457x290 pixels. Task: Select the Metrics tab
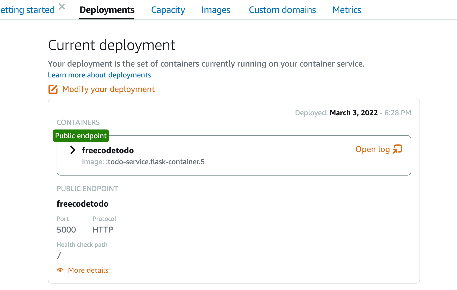[347, 10]
